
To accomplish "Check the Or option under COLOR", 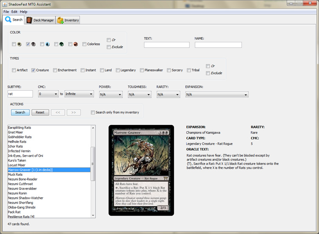I will point(109,40).
